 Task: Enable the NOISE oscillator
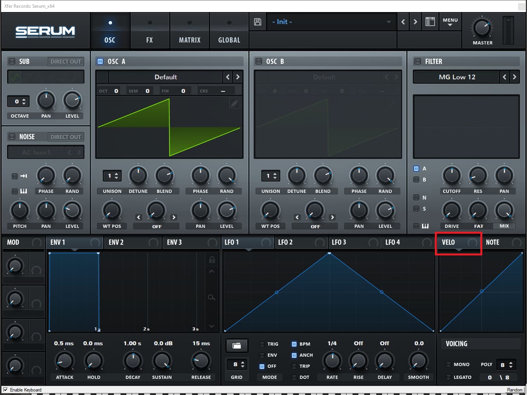click(x=12, y=137)
